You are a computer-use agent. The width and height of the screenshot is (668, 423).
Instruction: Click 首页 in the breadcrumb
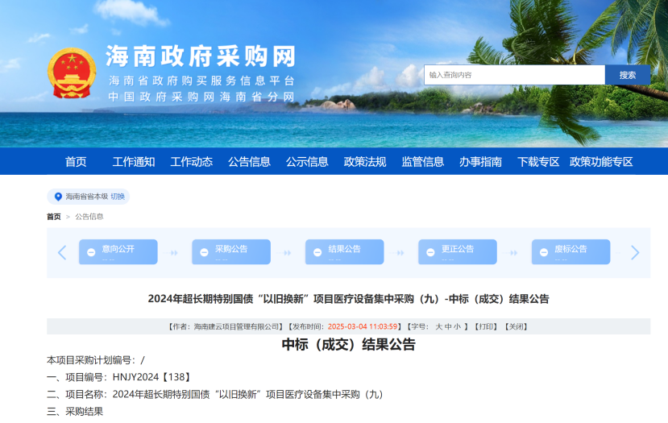pyautogui.click(x=53, y=217)
